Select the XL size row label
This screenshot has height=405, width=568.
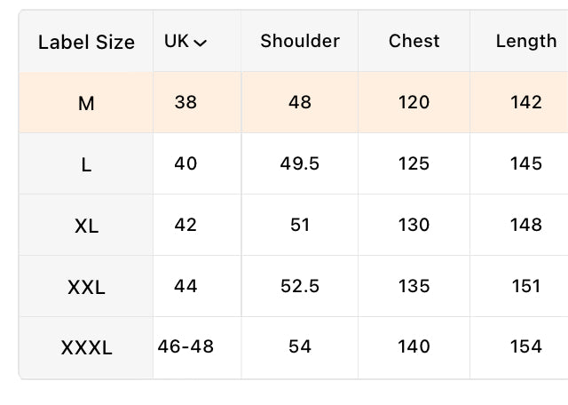(x=86, y=226)
